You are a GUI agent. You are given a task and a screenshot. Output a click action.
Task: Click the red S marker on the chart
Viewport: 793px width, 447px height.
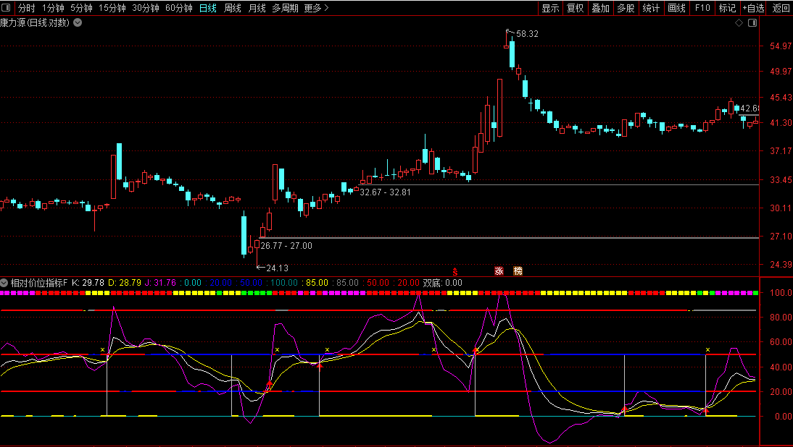click(455, 272)
